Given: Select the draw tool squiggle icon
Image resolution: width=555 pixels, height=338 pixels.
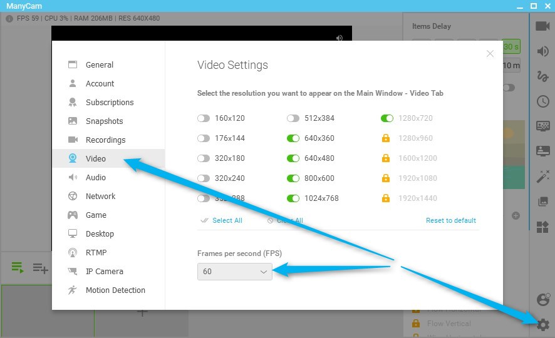Looking at the screenshot, I should [x=542, y=76].
